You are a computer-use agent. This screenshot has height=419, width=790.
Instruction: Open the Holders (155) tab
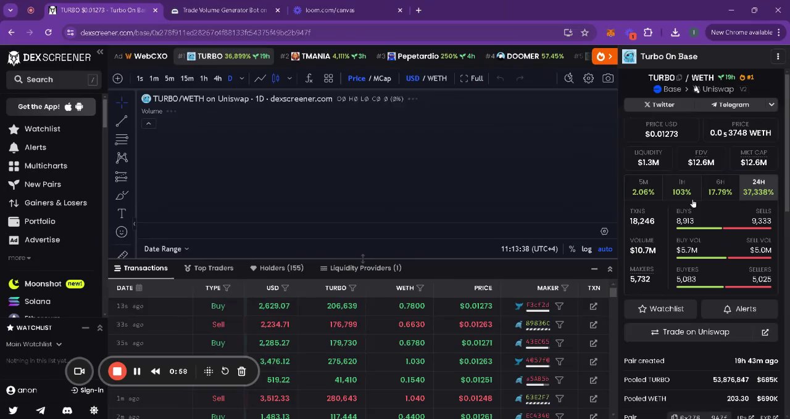pyautogui.click(x=276, y=268)
